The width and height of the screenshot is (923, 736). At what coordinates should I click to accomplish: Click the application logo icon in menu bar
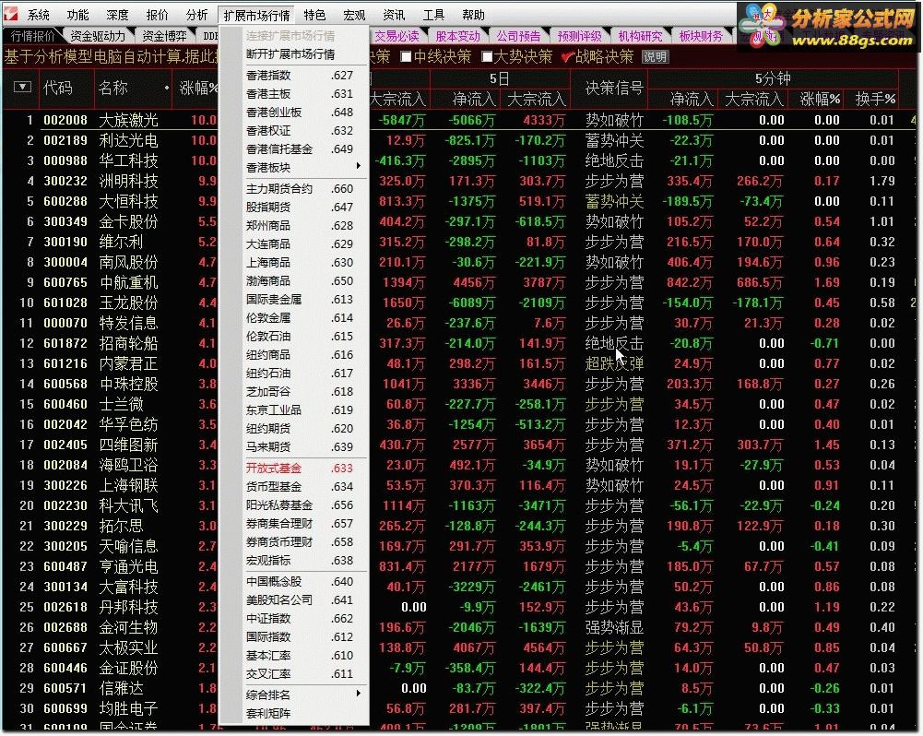pyautogui.click(x=10, y=14)
